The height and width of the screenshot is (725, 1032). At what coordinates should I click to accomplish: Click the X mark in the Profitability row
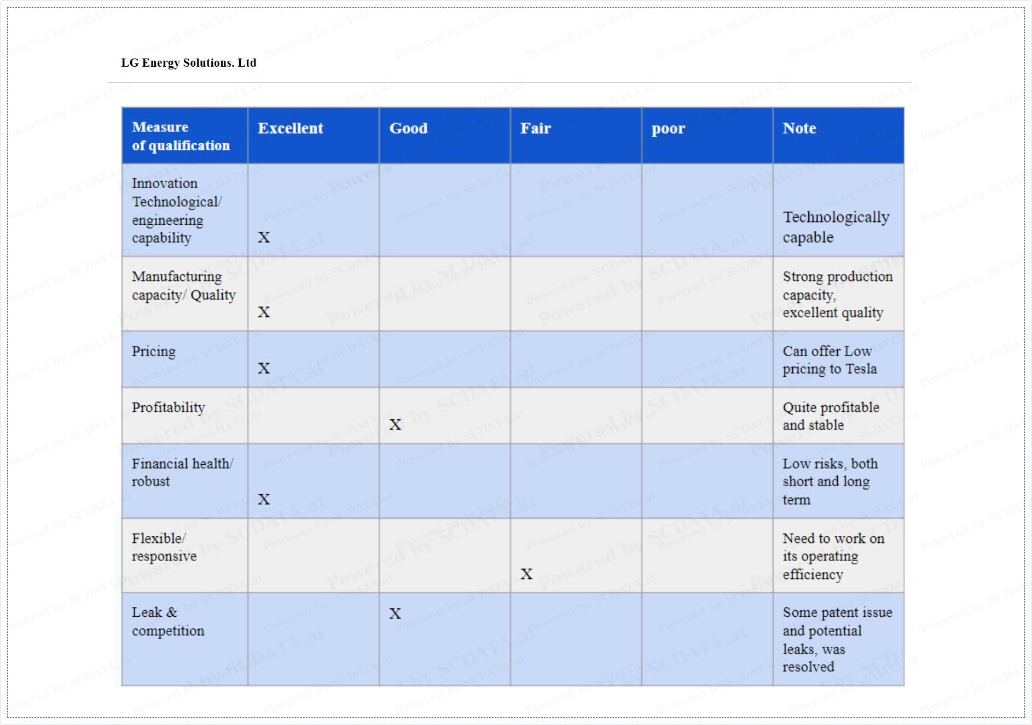click(395, 425)
